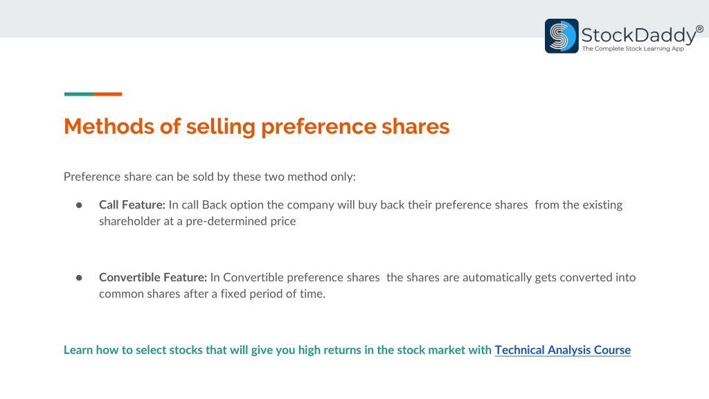Select the 'Methods of selling preference shares' heading

256,126
